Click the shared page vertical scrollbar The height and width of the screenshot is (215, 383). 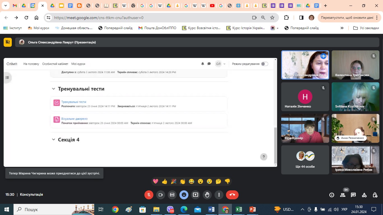[x=275, y=146]
